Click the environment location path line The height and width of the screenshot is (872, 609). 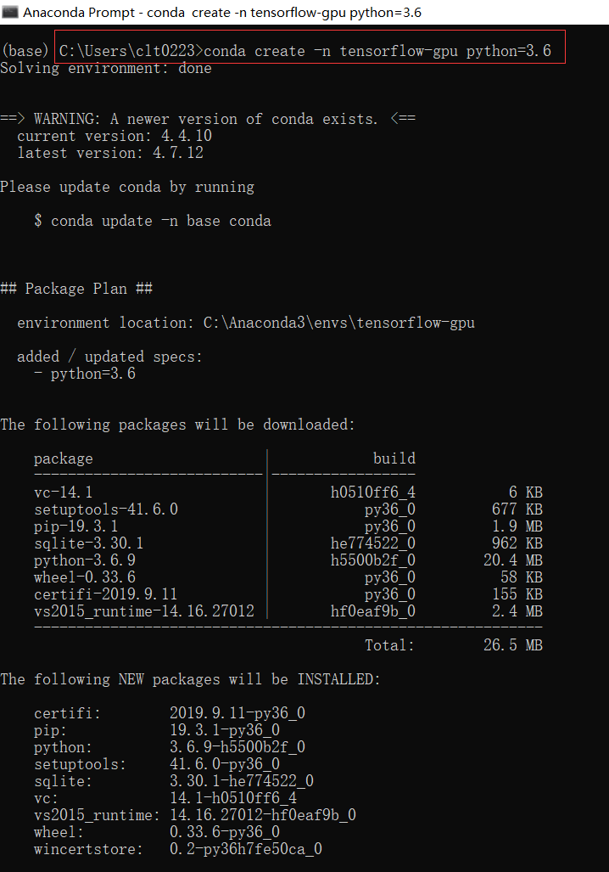click(246, 323)
